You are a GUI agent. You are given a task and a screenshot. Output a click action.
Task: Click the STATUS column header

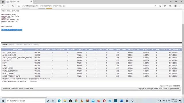(x=80, y=49)
